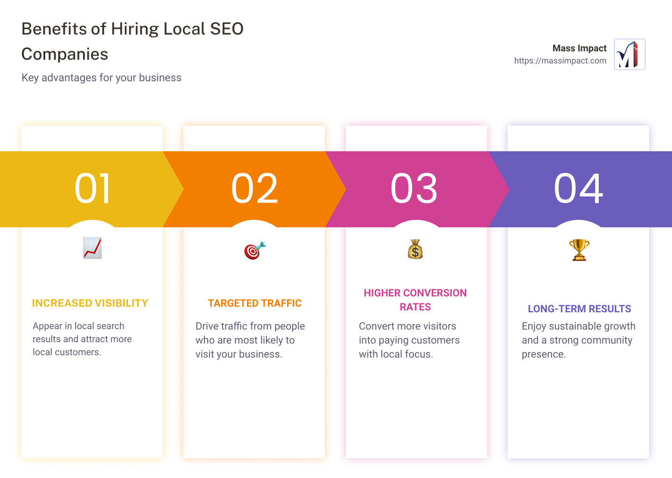Screen dimensions: 672x478
Task: Click the LONG-TERM RESULTS heading
Action: [x=579, y=309]
